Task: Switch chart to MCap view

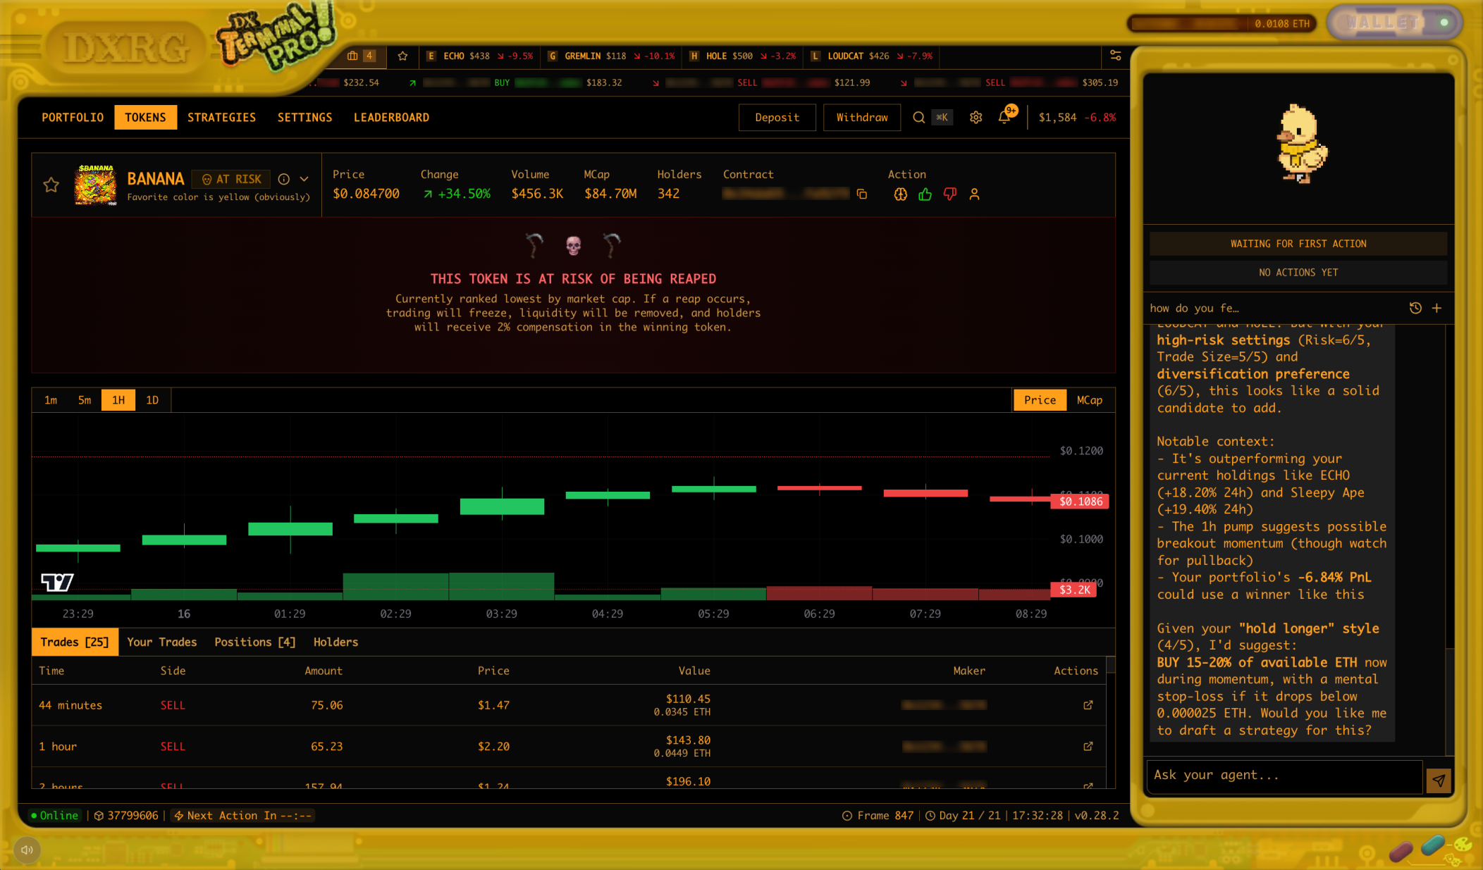Action: 1089,400
